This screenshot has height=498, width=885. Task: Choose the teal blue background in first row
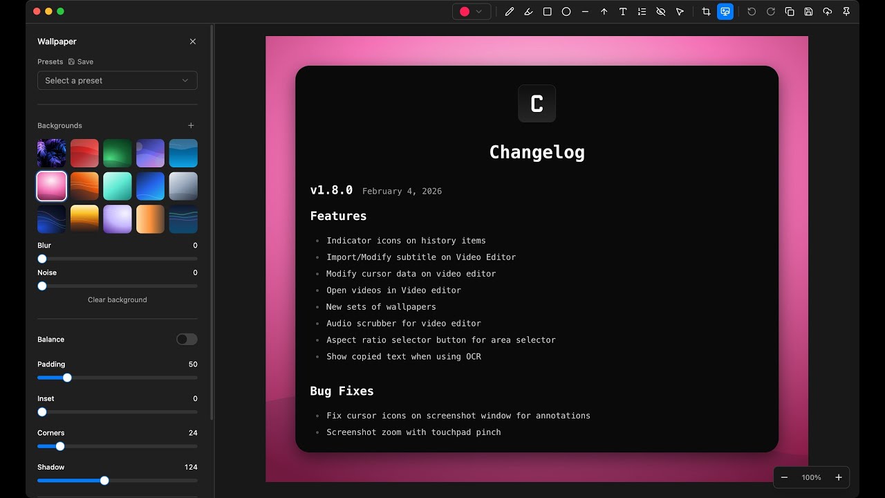(183, 154)
